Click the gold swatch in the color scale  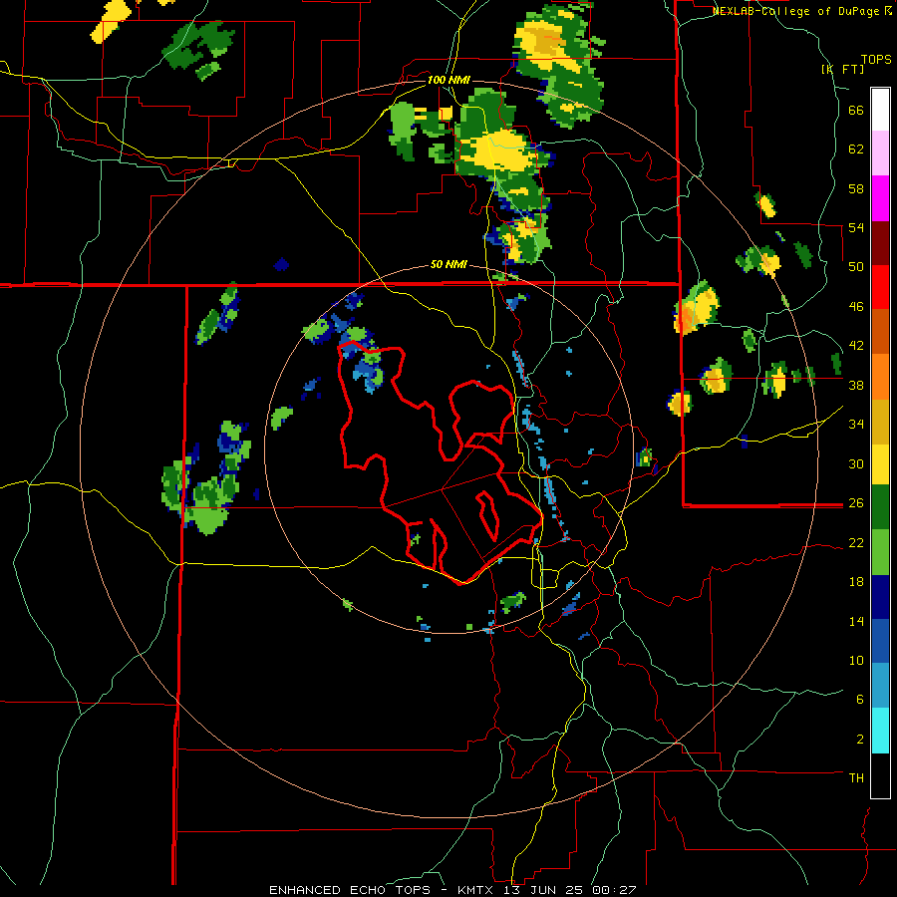(x=880, y=421)
